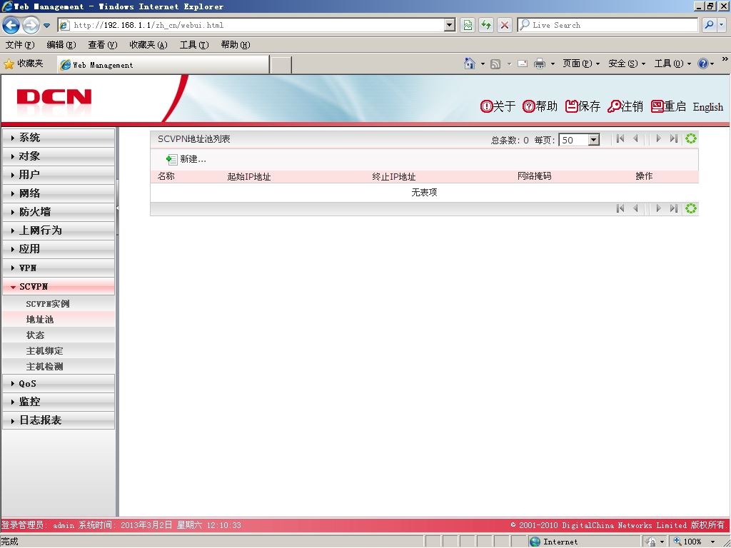
Task: Click the IE Forward navigation button
Action: [31, 25]
